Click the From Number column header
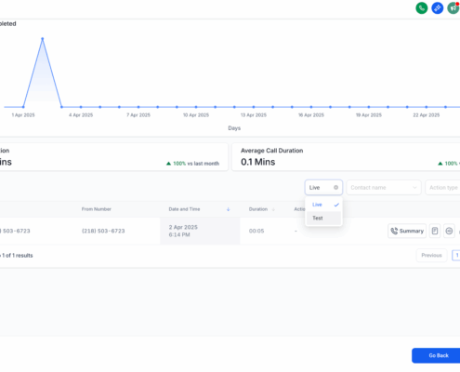 pyautogui.click(x=97, y=209)
